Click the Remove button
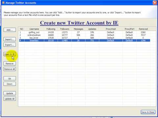158x118 pixels. [10, 64]
